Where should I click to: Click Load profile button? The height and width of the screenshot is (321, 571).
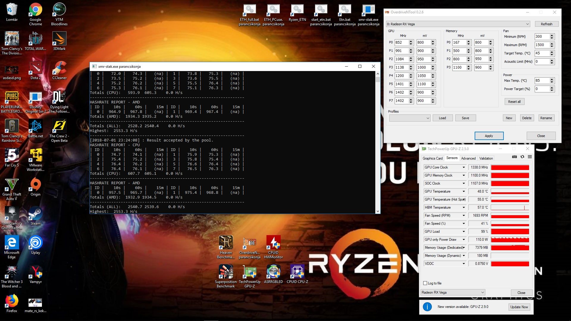[x=442, y=118]
